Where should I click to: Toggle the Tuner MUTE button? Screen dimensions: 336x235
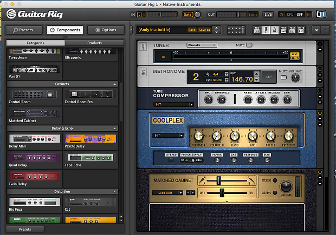(x=249, y=45)
